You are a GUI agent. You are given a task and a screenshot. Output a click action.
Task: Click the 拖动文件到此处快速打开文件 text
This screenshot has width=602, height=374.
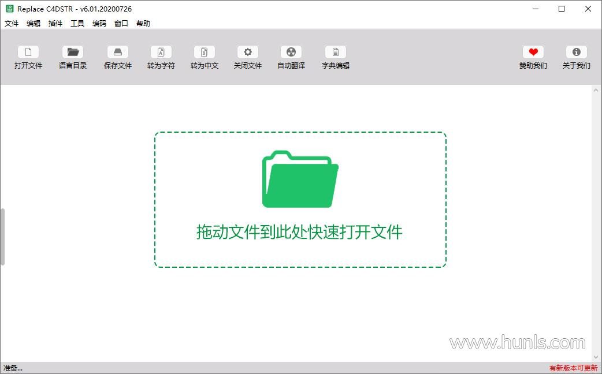pos(299,232)
